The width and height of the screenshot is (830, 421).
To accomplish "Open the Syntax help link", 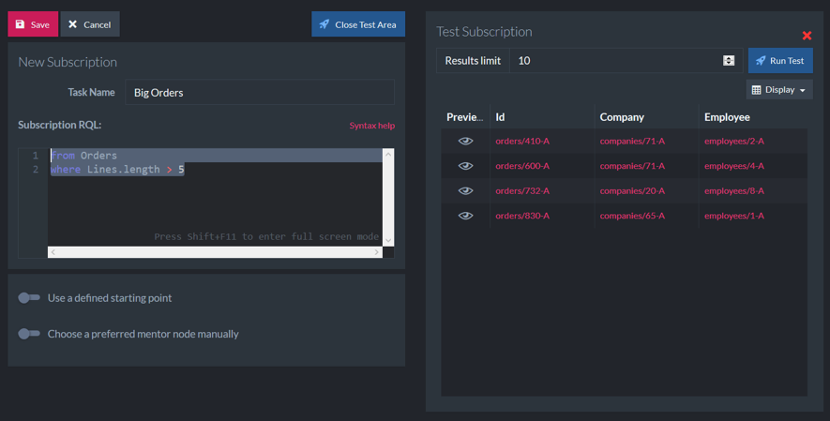I will coord(371,126).
